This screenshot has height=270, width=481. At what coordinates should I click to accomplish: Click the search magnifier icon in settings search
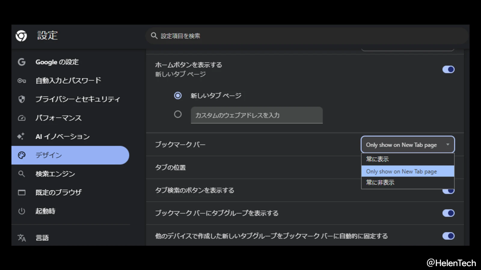coord(154,36)
